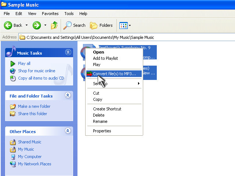Image resolution: width=235 pixels, height=176 pixels.
Task: Select Create Shortcut
Action: 114,109
